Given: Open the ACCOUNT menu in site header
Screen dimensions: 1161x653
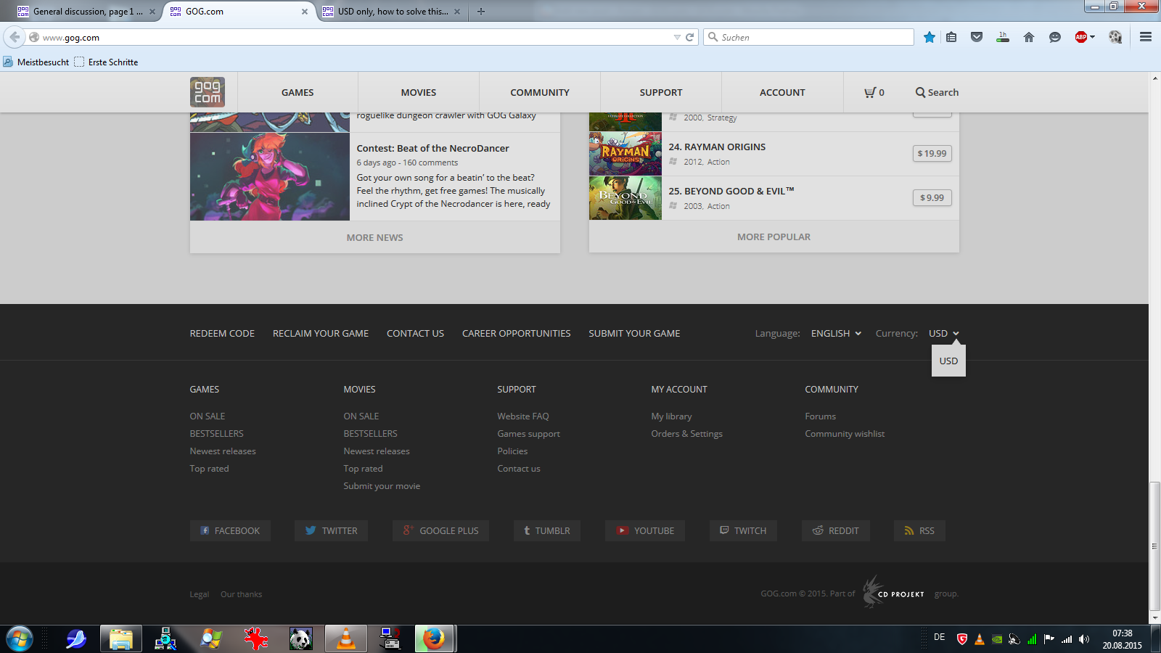Looking at the screenshot, I should pyautogui.click(x=782, y=92).
